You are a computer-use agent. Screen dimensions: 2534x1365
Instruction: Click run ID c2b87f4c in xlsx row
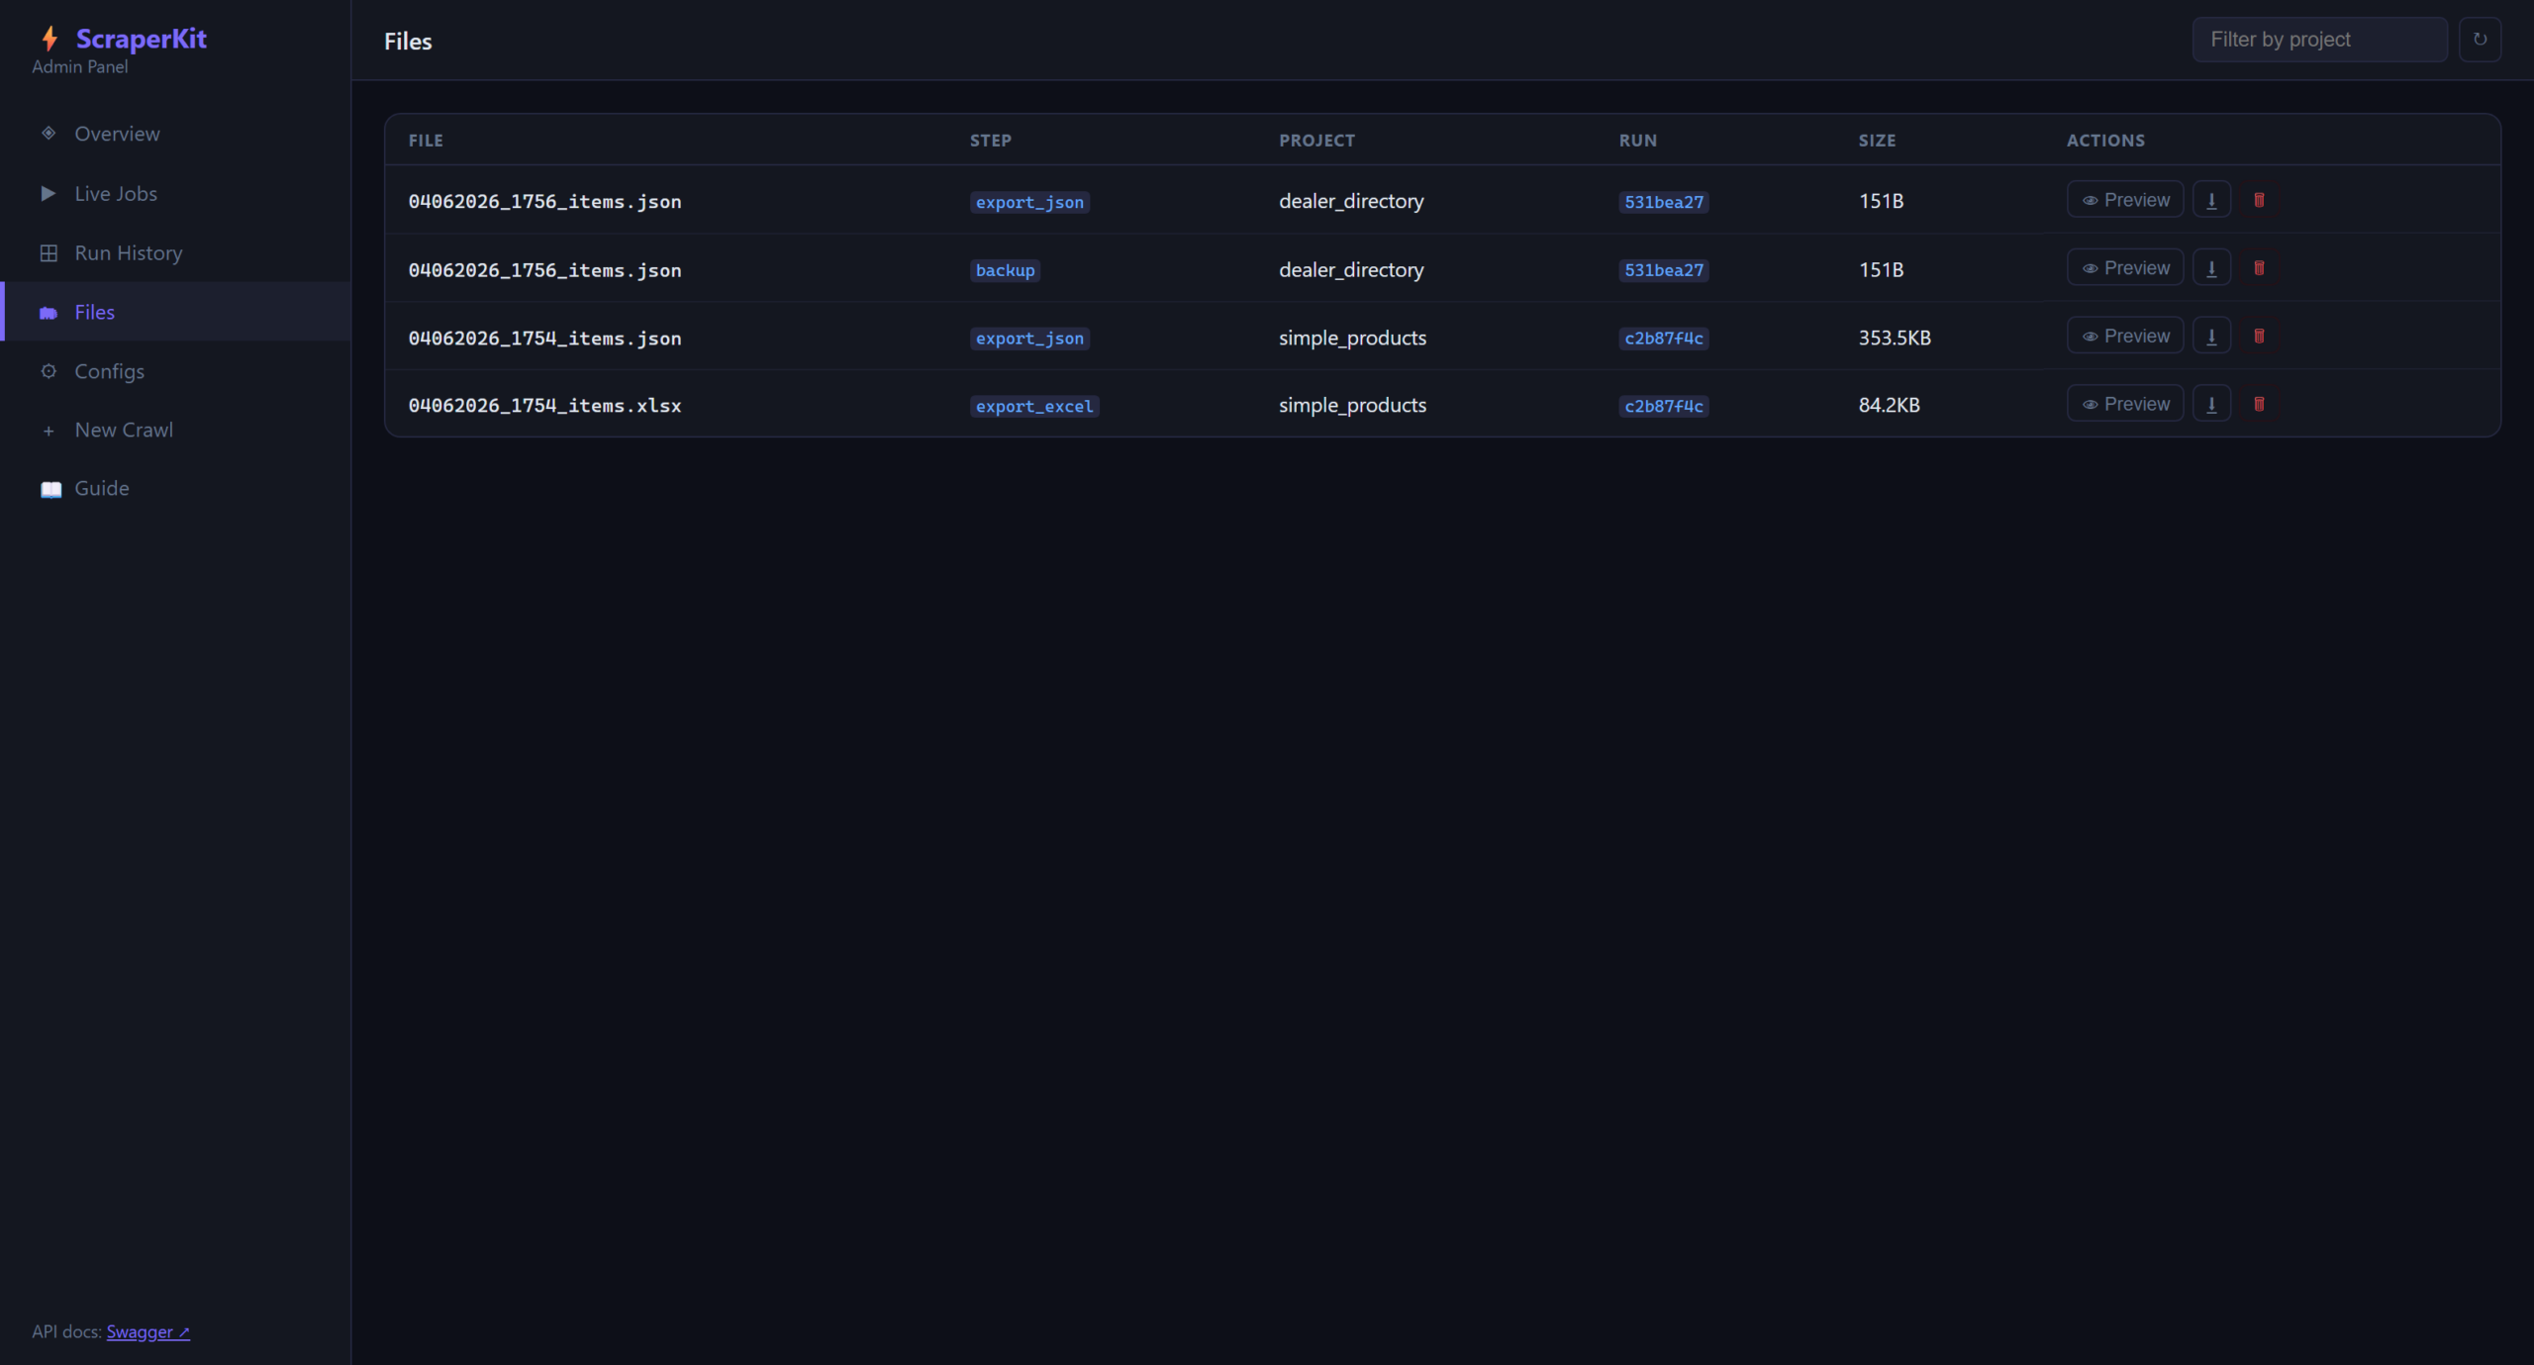click(x=1664, y=406)
